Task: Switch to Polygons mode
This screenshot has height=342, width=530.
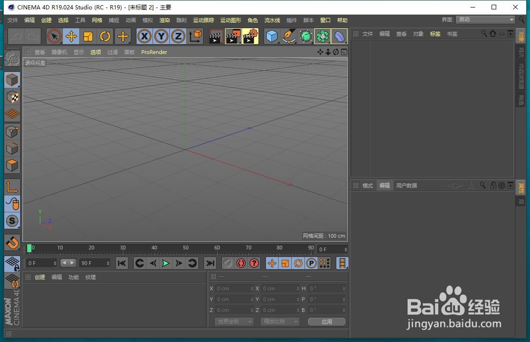Action: pyautogui.click(x=12, y=165)
